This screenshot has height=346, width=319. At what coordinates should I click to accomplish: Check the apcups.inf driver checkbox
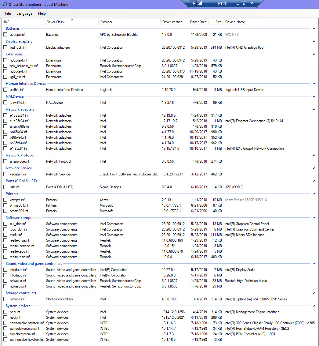pyautogui.click(x=5, y=35)
